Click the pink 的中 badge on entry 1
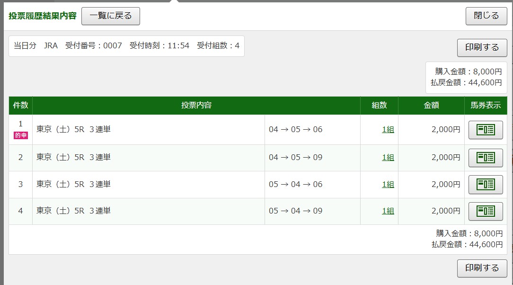 pyautogui.click(x=20, y=135)
